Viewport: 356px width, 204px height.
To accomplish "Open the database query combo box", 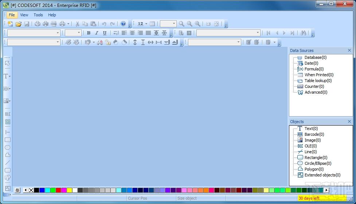I will [228, 33].
